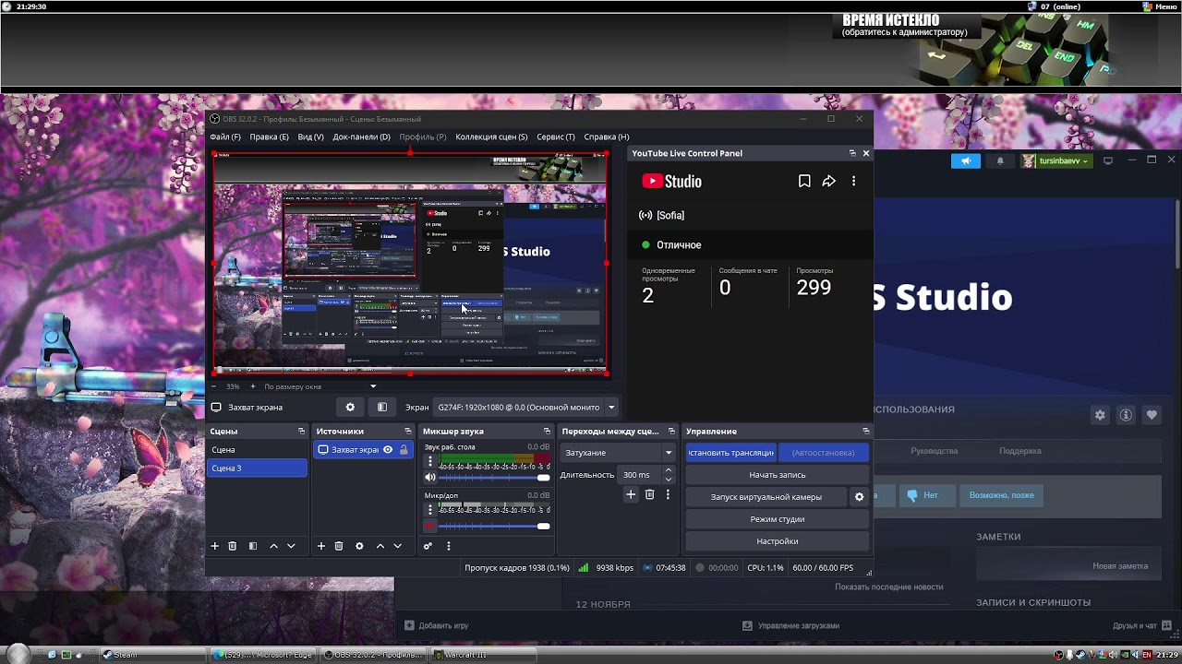Bookmark icon in YouTube Studio panel
Viewport: 1182px width, 664px height.
[804, 182]
